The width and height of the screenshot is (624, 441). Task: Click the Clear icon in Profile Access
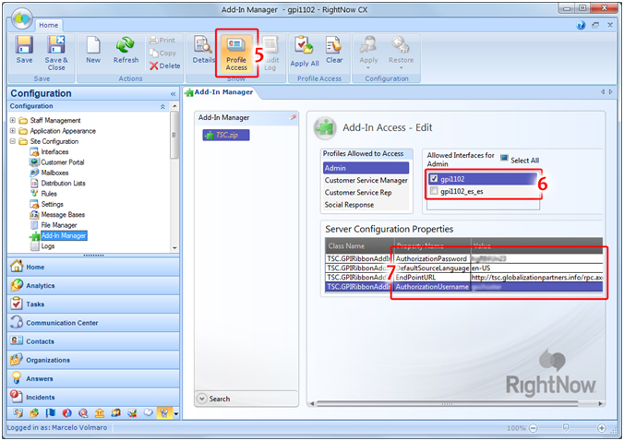[x=334, y=50]
